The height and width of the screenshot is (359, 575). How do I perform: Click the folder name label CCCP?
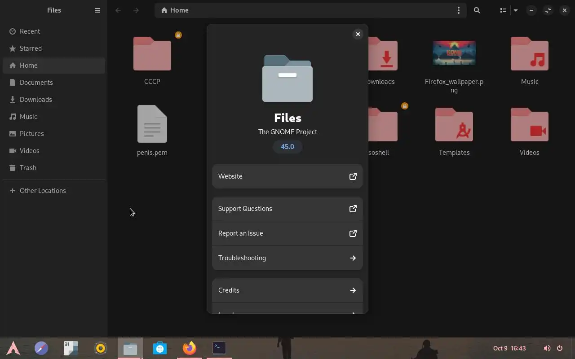tap(152, 82)
